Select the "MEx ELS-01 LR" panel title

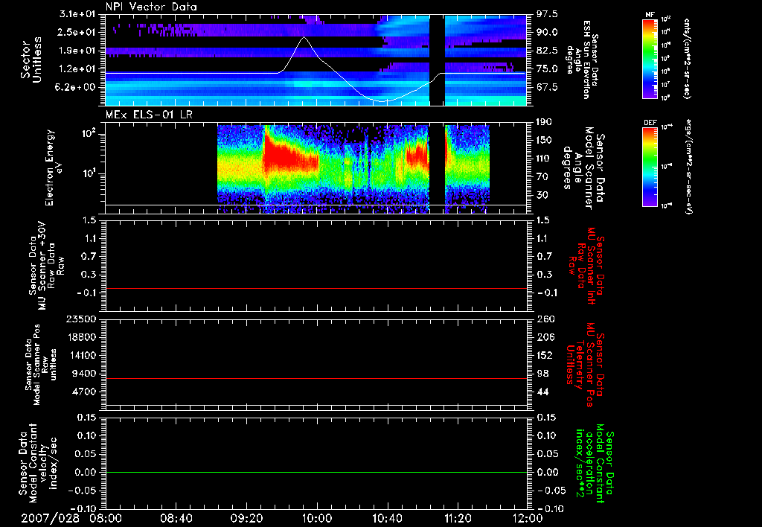click(148, 115)
